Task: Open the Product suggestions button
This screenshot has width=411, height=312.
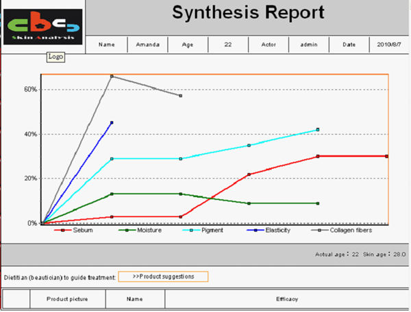Action: click(163, 276)
